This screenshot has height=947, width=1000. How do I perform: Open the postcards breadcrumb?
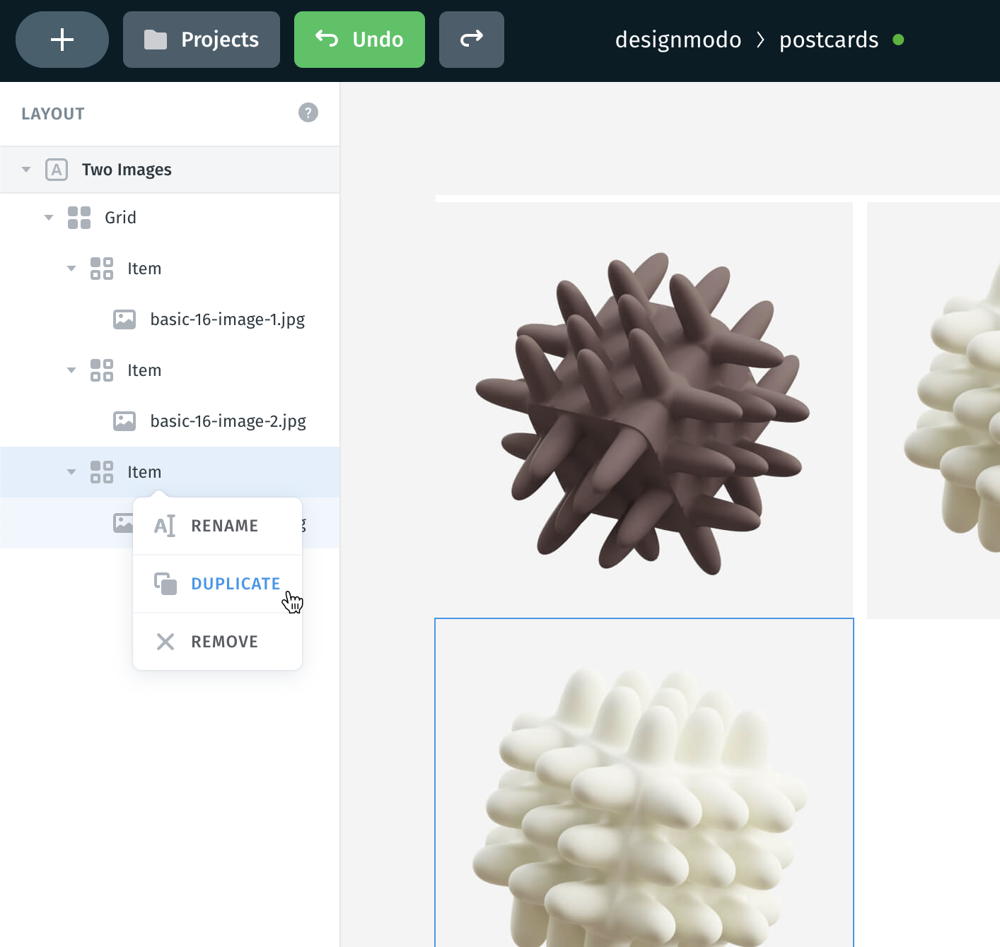[x=829, y=40]
